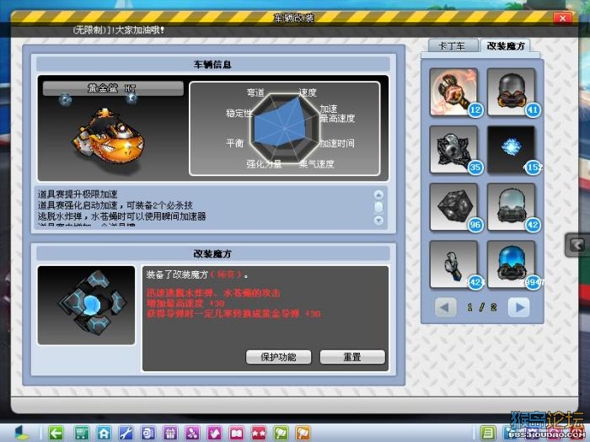Image resolution: width=590 pixels, height=442 pixels.
Task: Open the shop cart icon
Action: (81, 433)
